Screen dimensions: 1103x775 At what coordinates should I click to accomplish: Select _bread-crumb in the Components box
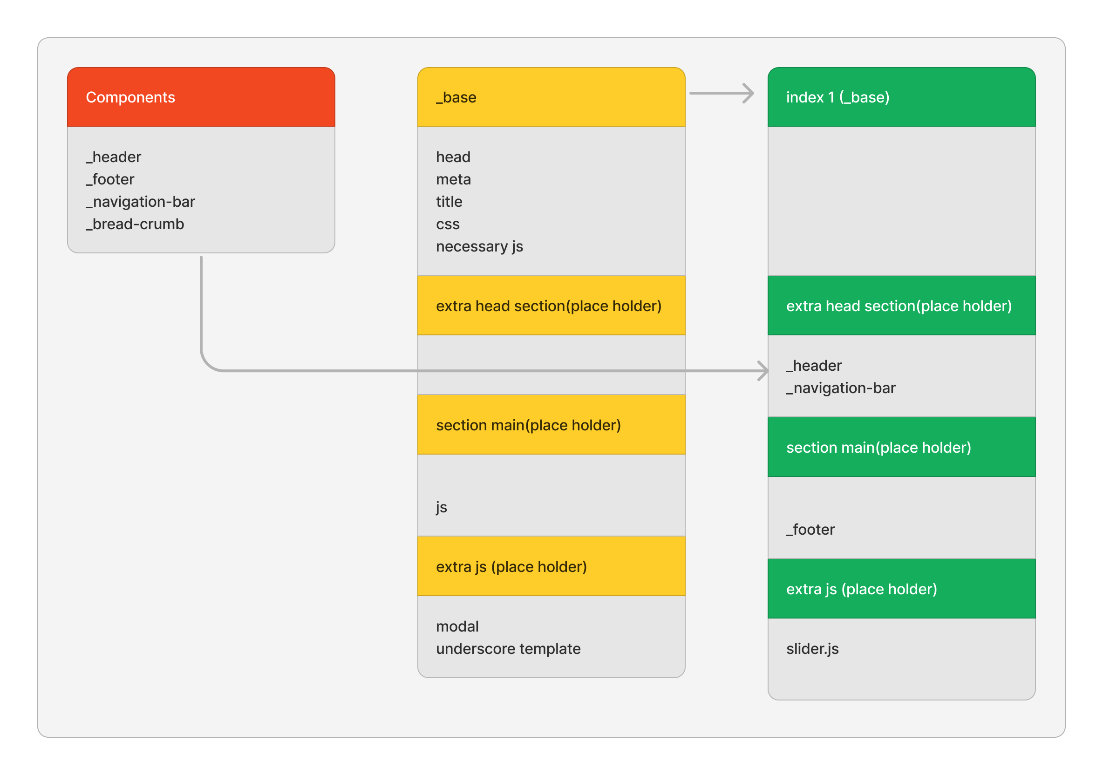[x=135, y=224]
